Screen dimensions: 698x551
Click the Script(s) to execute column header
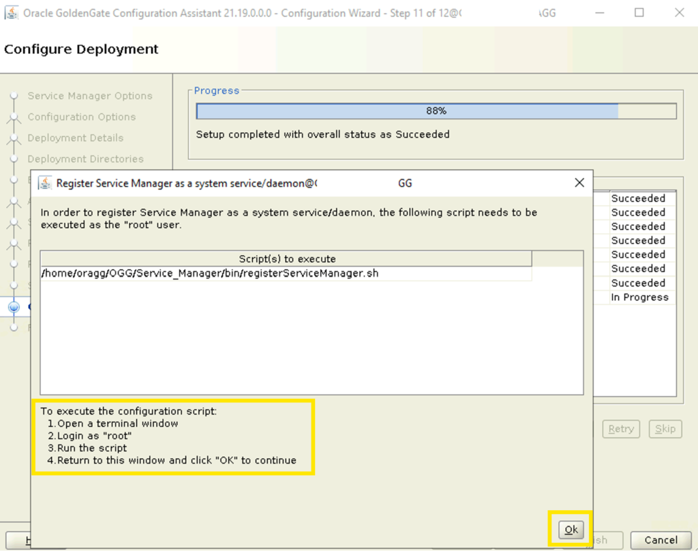coord(286,259)
